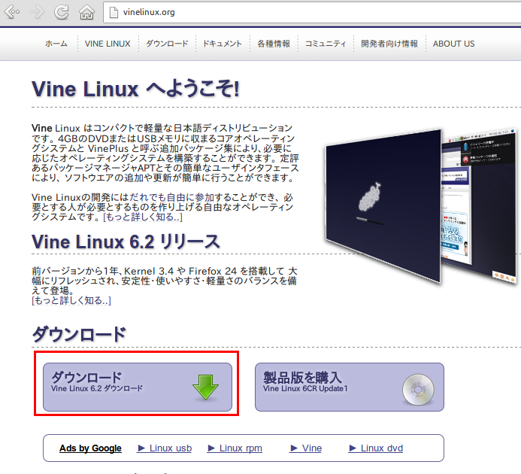
Task: Open the コミュニティ menu item
Action: click(326, 44)
